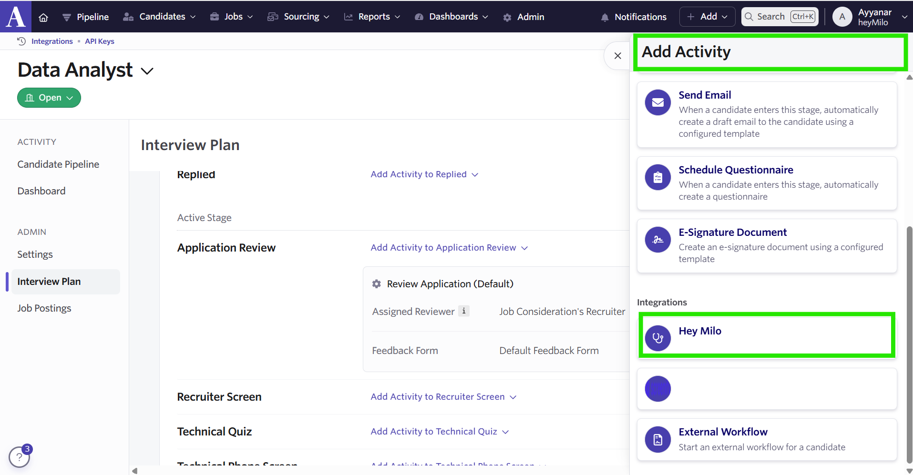
Task: Open the Reports menu
Action: 372,17
